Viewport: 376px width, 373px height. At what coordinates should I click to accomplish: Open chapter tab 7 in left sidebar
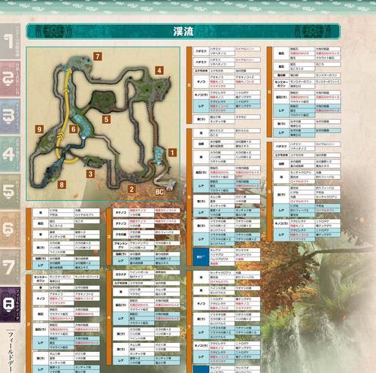pos(10,267)
